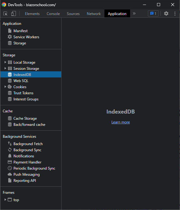Open the three-dot customize menu
Screen dimensions: 180x210
coord(175,13)
